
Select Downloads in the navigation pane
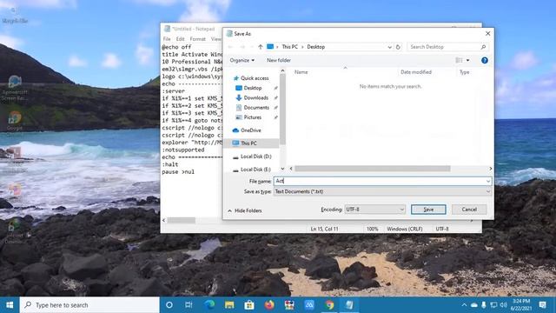256,97
